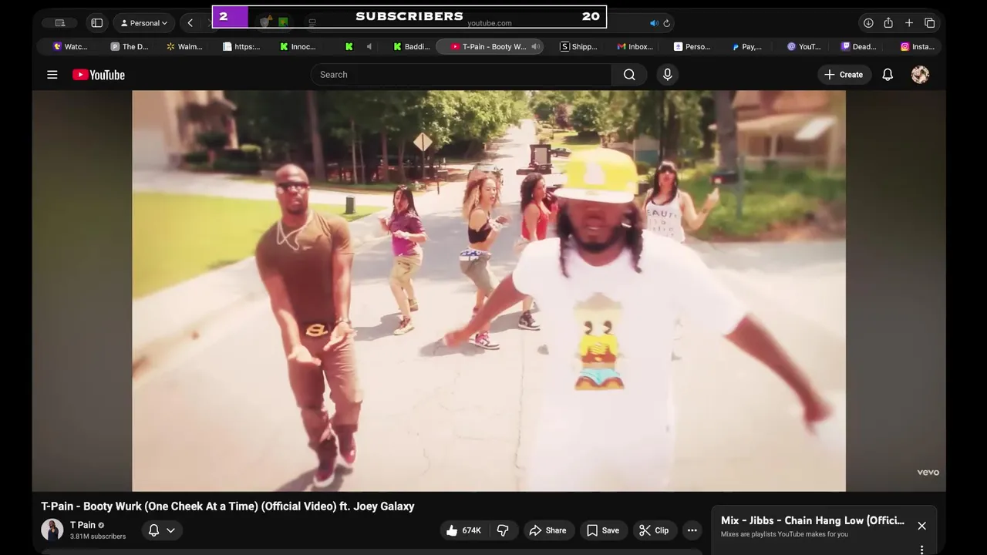Save the video to a playlist
The width and height of the screenshot is (987, 555).
(603, 530)
